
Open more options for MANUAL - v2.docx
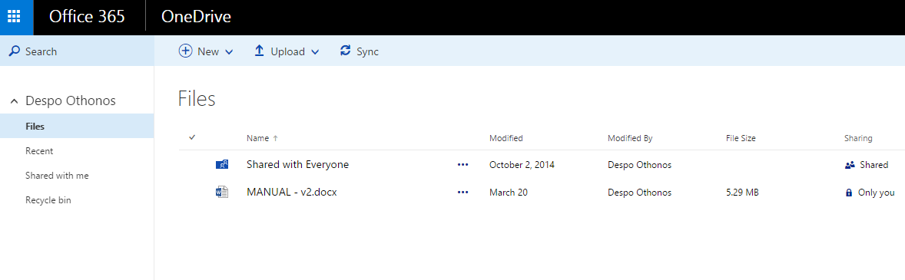point(463,193)
